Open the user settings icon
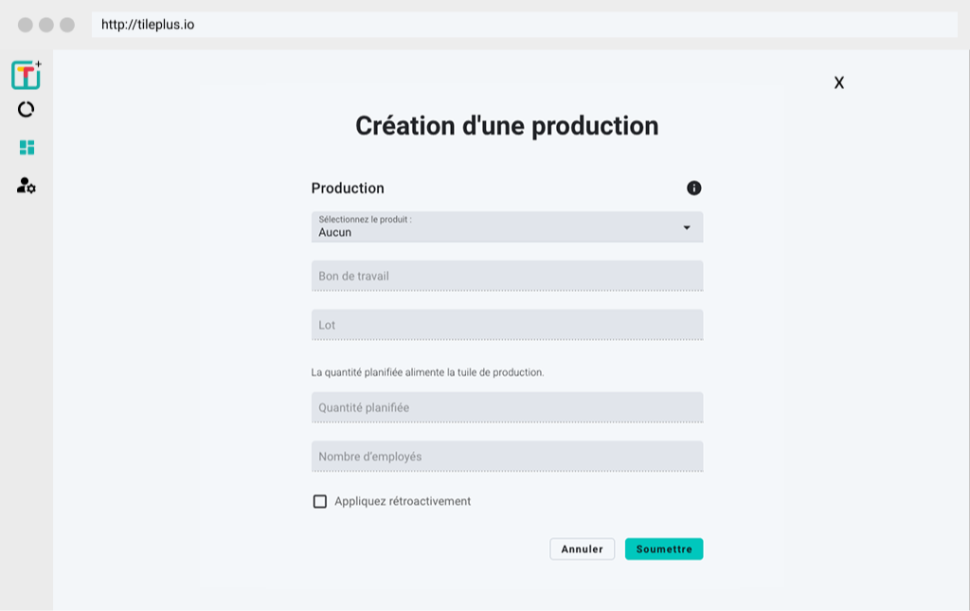 click(x=27, y=186)
